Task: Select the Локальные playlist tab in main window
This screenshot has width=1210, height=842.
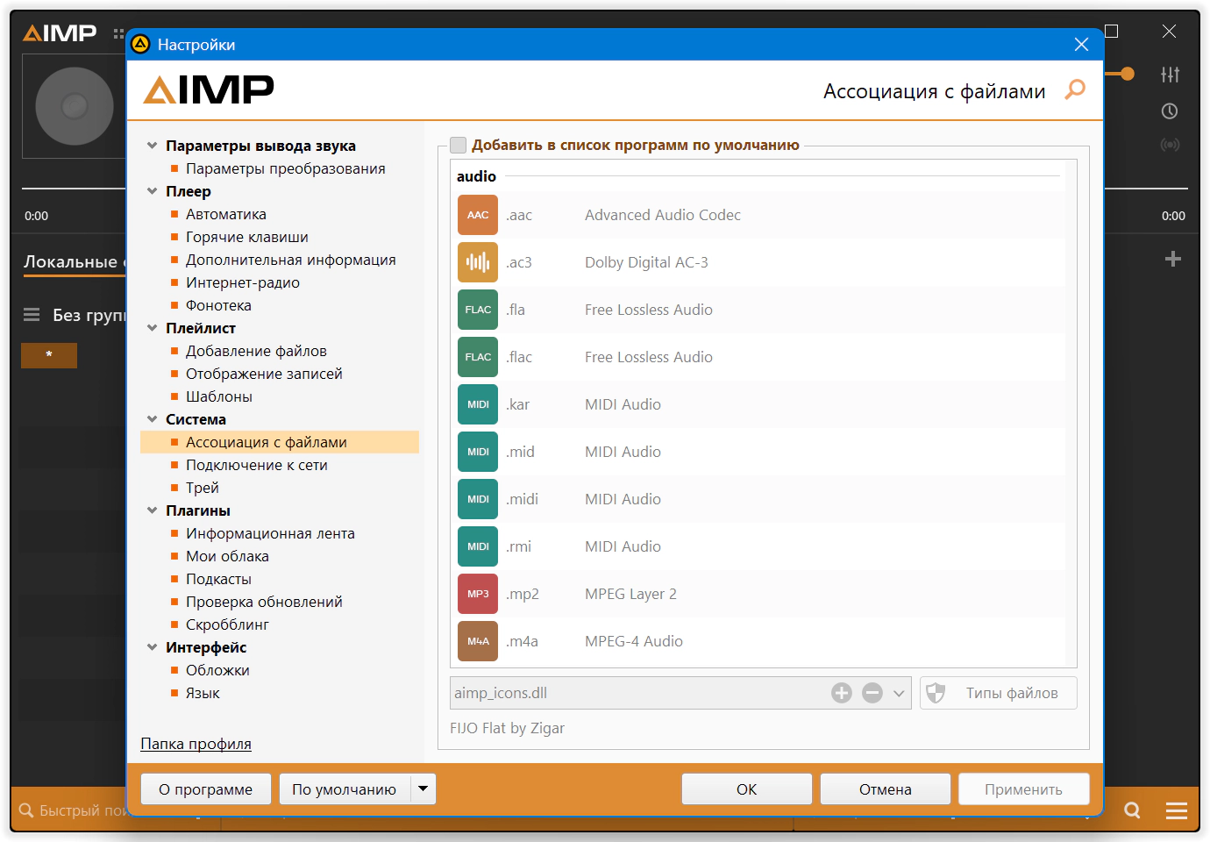Action: tap(75, 261)
